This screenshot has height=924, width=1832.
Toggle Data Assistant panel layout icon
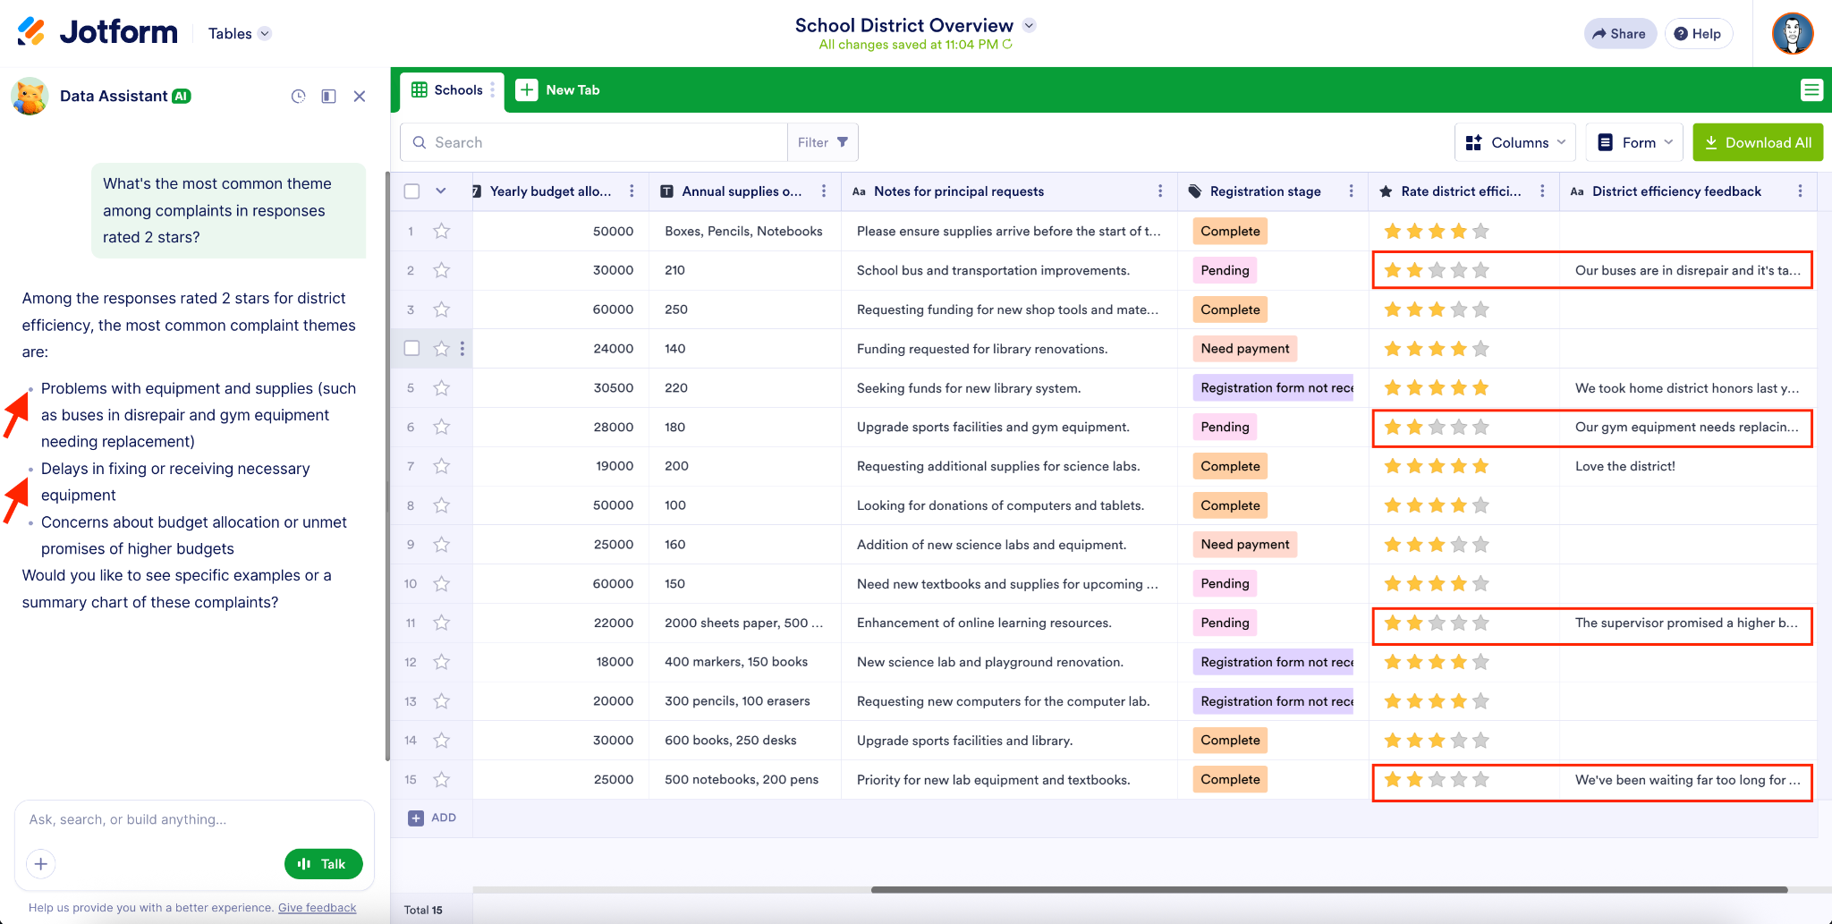tap(329, 96)
